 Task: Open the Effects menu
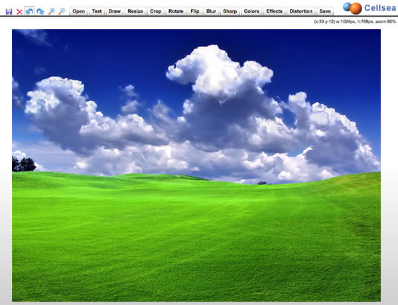[x=274, y=11]
